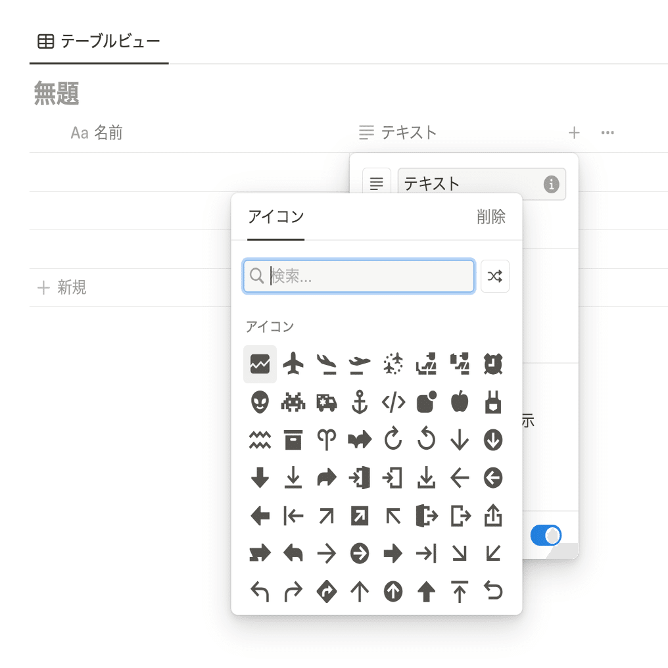Select the thin down arrow icon
This screenshot has width=668, height=668.
(x=460, y=440)
